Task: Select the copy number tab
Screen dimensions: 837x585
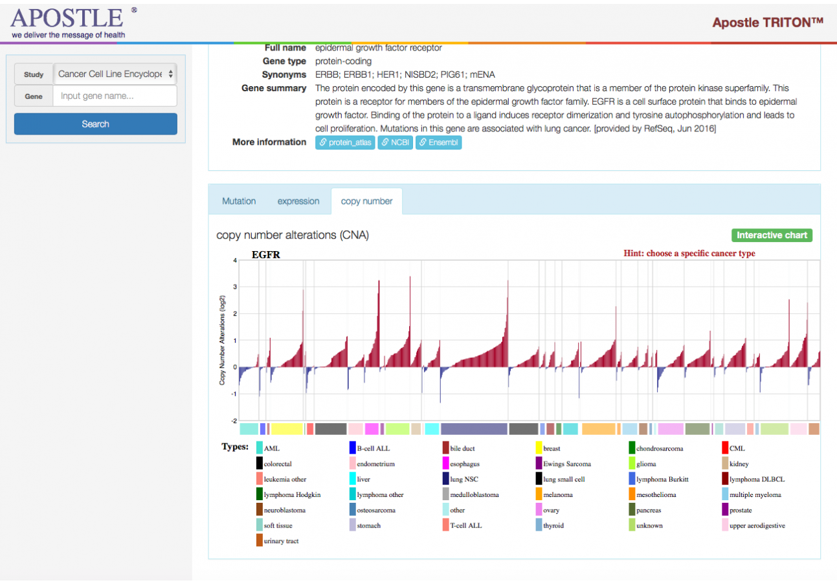Action: 366,201
